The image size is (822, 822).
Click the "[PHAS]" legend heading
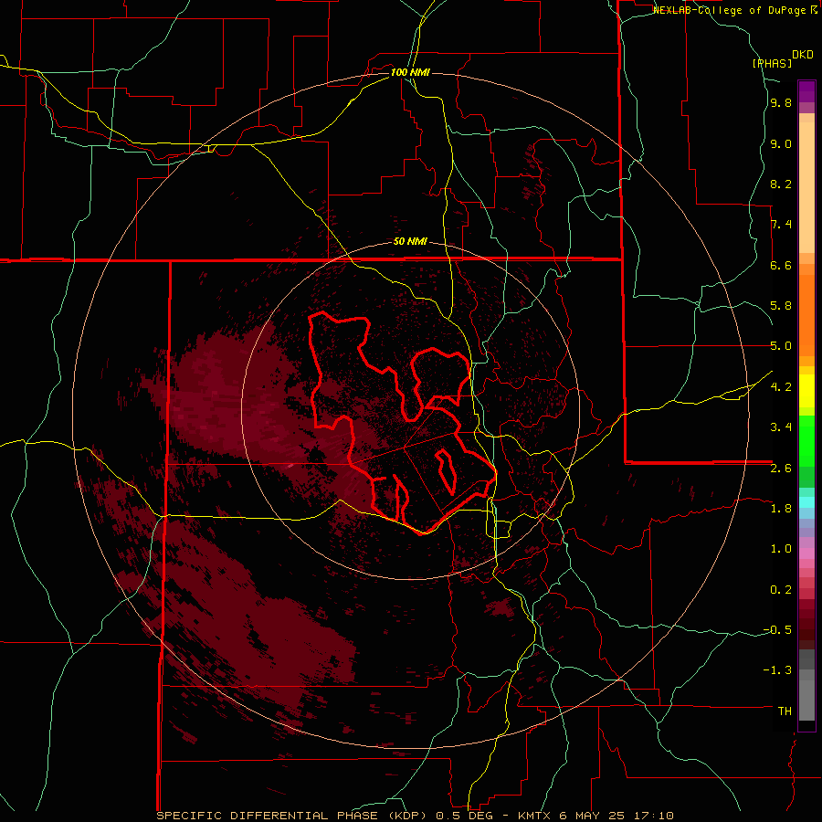pyautogui.click(x=772, y=64)
